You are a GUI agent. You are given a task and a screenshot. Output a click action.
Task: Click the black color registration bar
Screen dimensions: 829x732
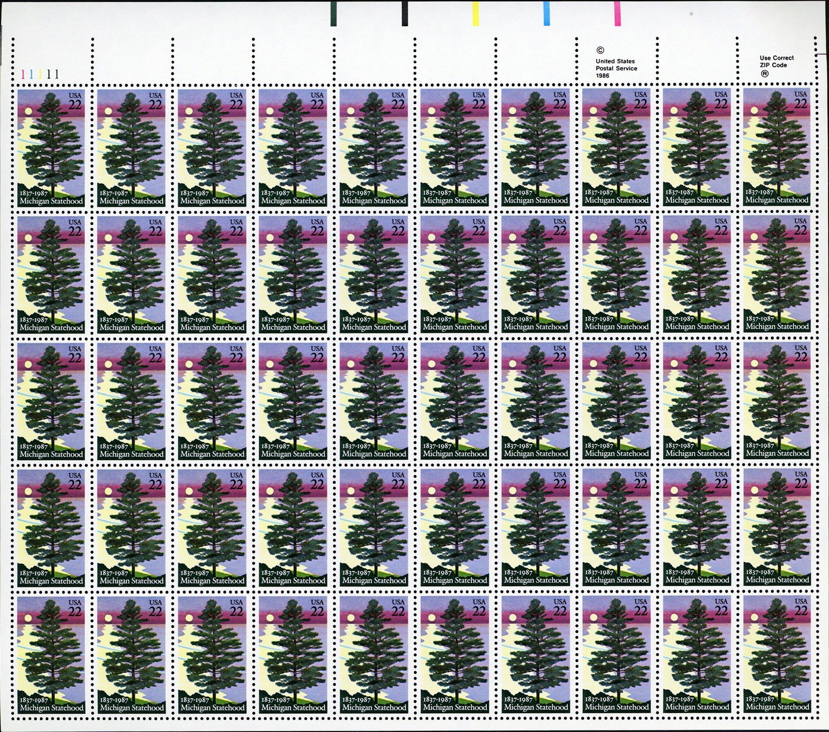[405, 13]
